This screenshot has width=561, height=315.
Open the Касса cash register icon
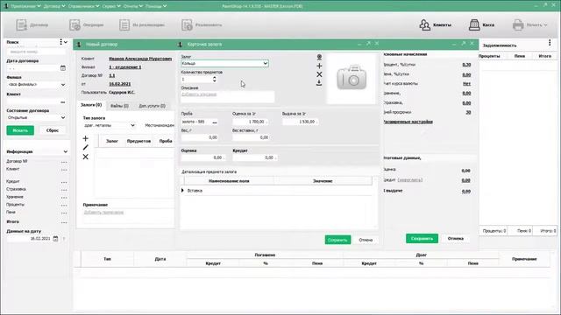coord(474,25)
